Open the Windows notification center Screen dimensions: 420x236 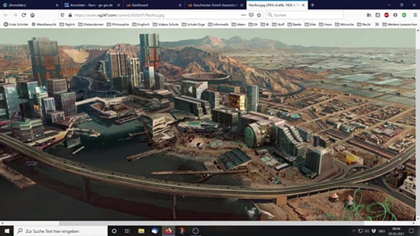(x=411, y=231)
